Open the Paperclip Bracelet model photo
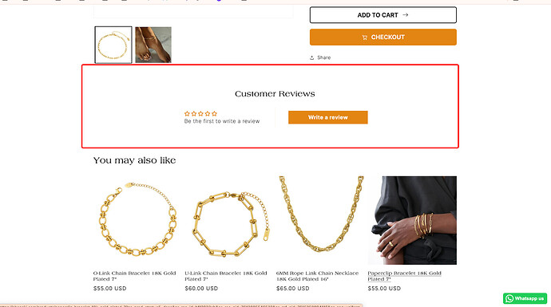Screen dimensions: 551x307 click(x=412, y=220)
